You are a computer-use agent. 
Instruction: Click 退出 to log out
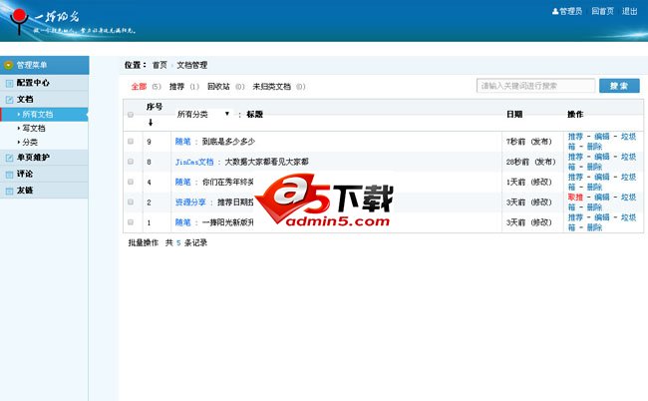point(629,12)
